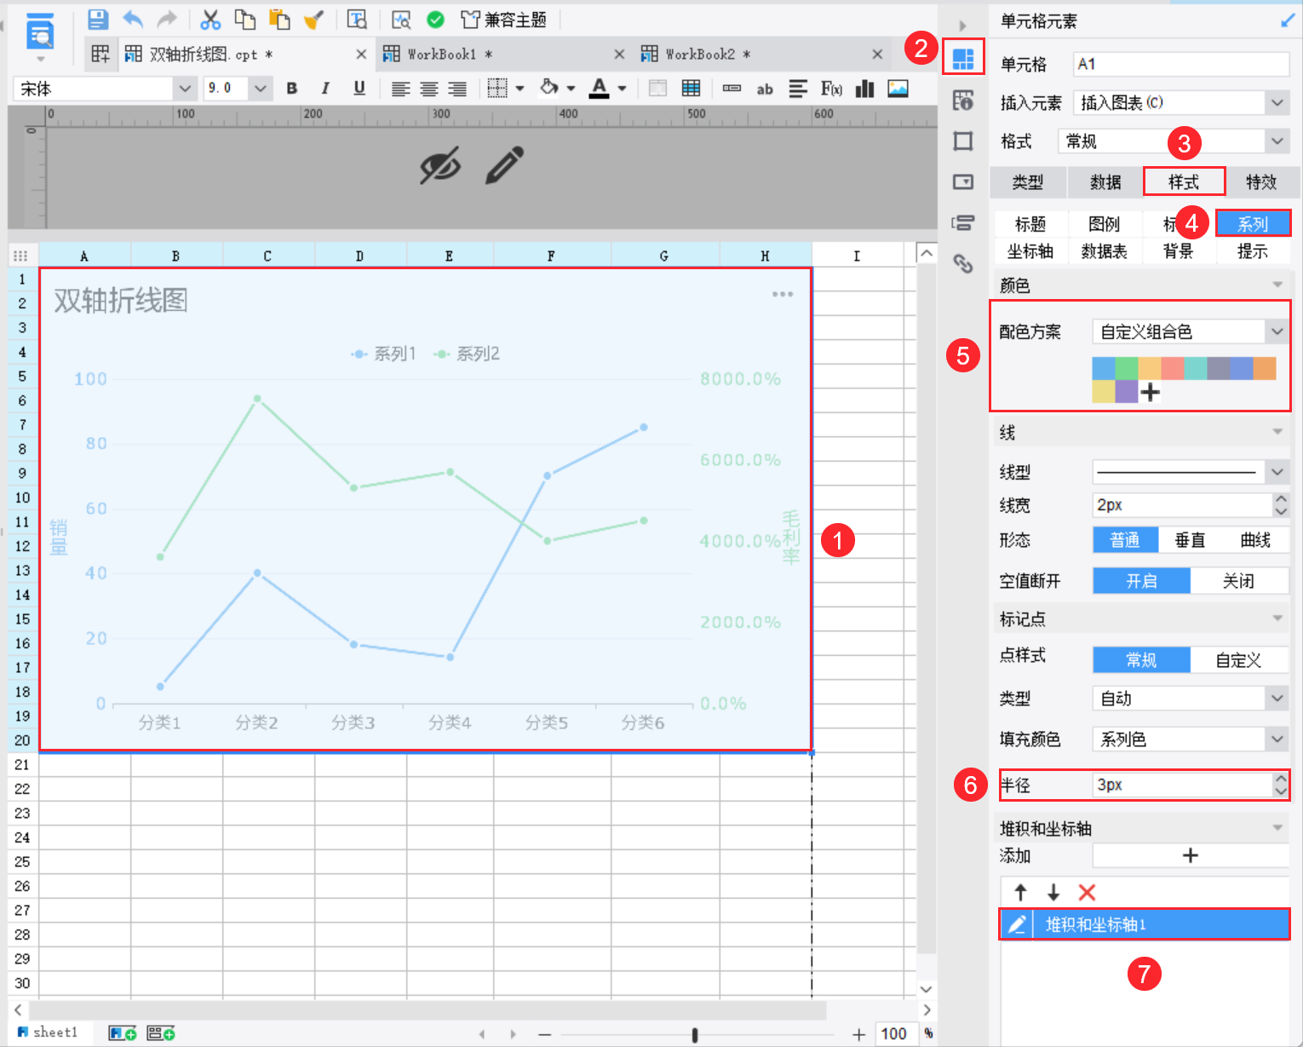Screen dimensions: 1303x1047
Task: Open the 坐标轴 style section
Action: click(1030, 251)
